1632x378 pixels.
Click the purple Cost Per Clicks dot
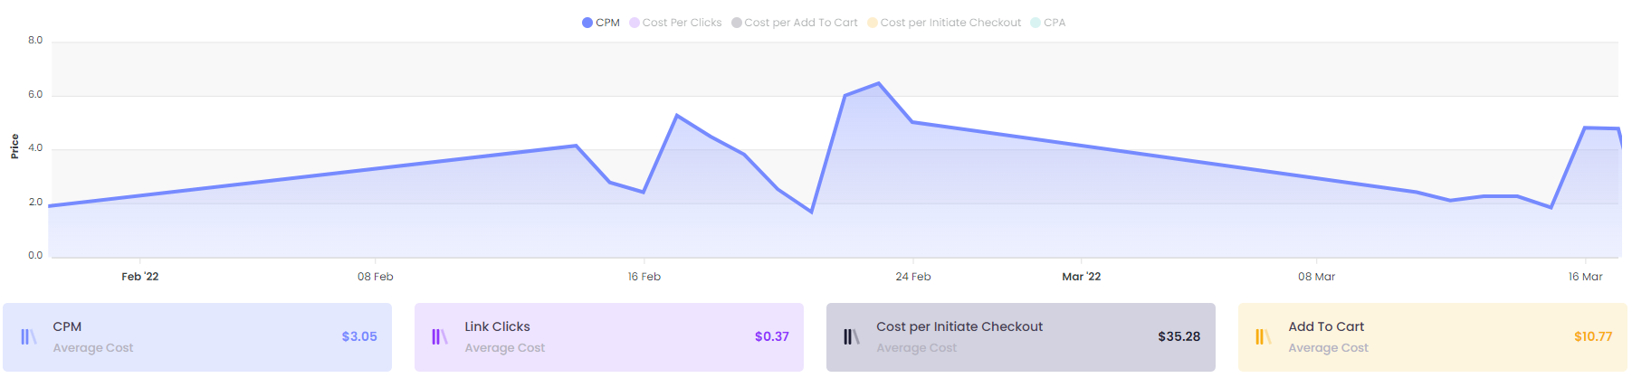pos(635,23)
